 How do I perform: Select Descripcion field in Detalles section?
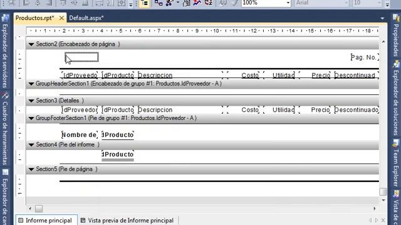pyautogui.click(x=180, y=110)
